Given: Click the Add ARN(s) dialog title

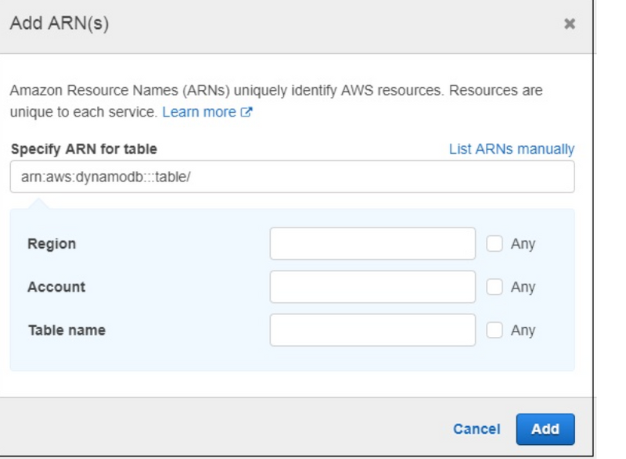Looking at the screenshot, I should (59, 23).
